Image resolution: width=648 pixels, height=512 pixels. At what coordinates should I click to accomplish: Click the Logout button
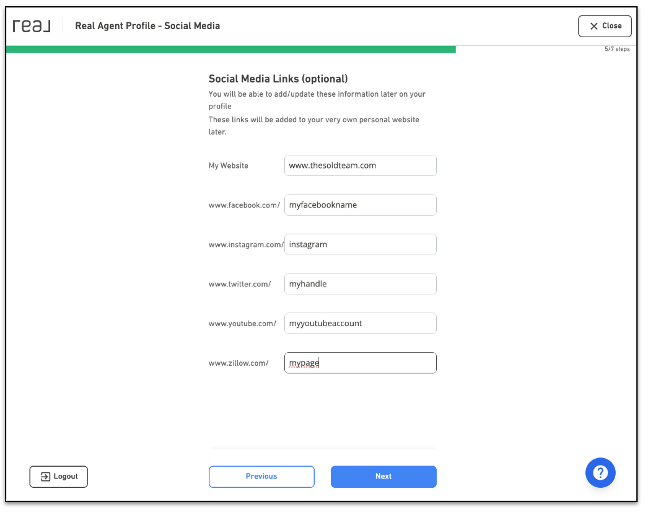(59, 477)
